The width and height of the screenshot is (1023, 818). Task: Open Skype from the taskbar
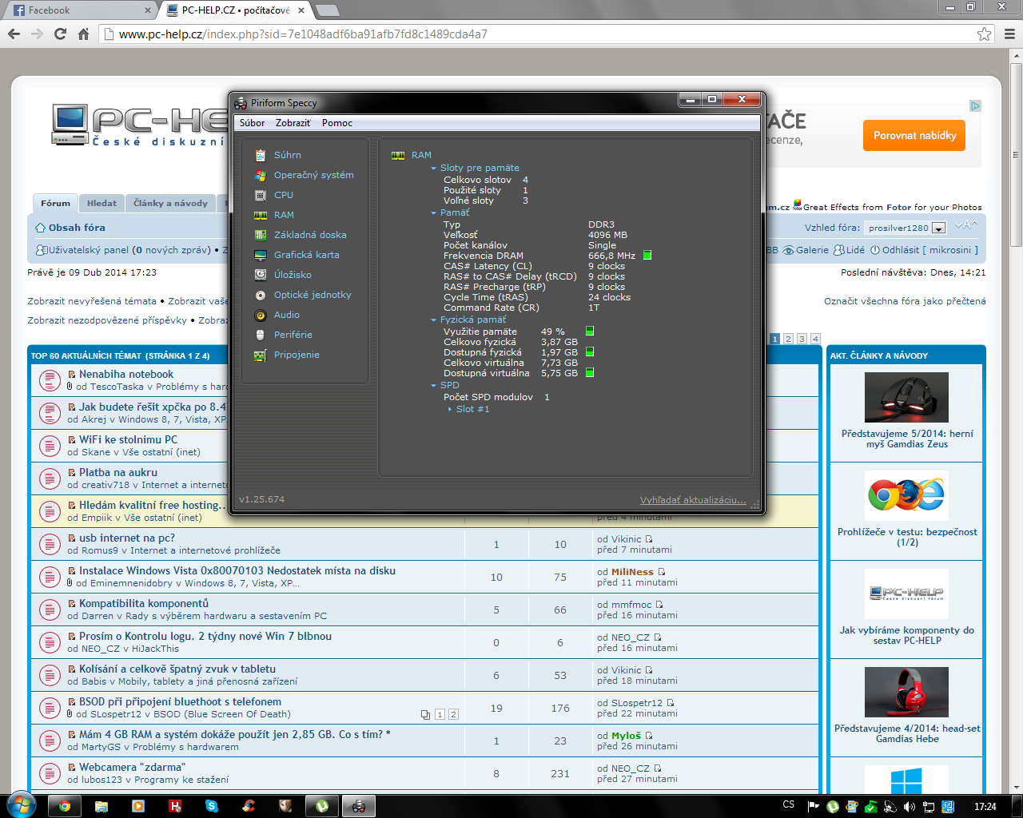pos(212,806)
